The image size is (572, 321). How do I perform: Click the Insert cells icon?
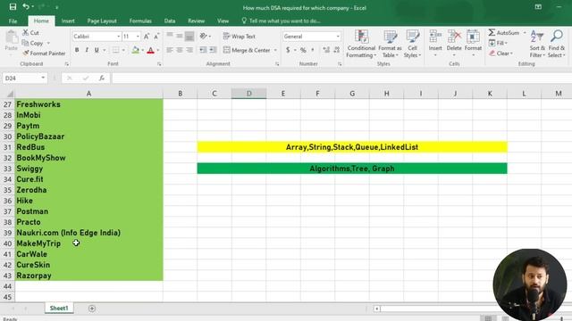pos(435,37)
